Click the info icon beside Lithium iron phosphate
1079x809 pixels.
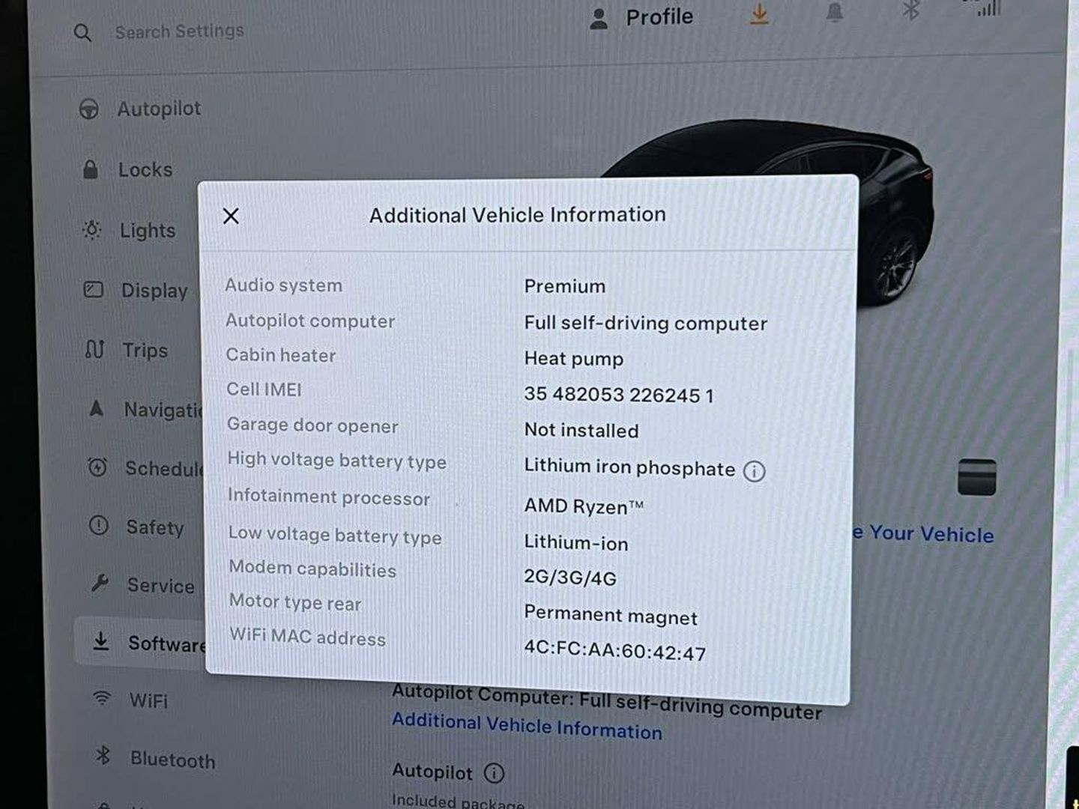point(754,471)
